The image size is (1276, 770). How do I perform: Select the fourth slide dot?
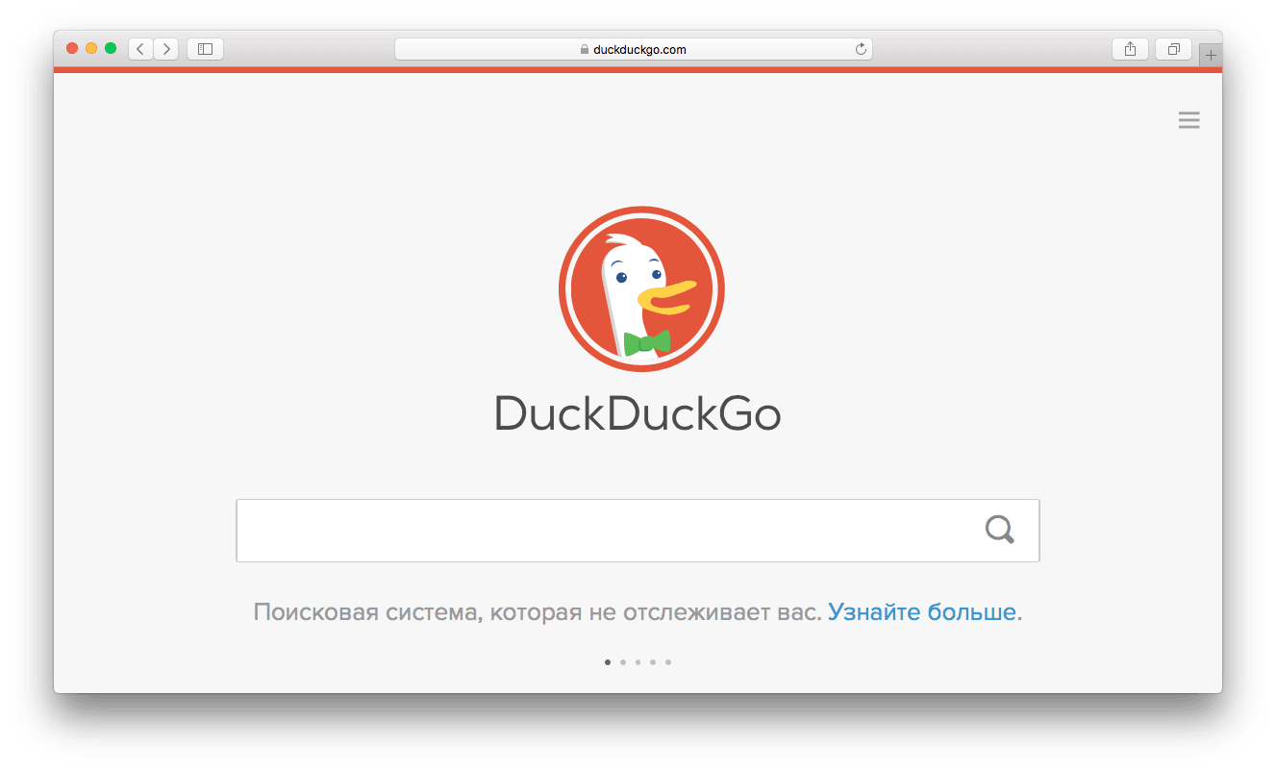(653, 661)
